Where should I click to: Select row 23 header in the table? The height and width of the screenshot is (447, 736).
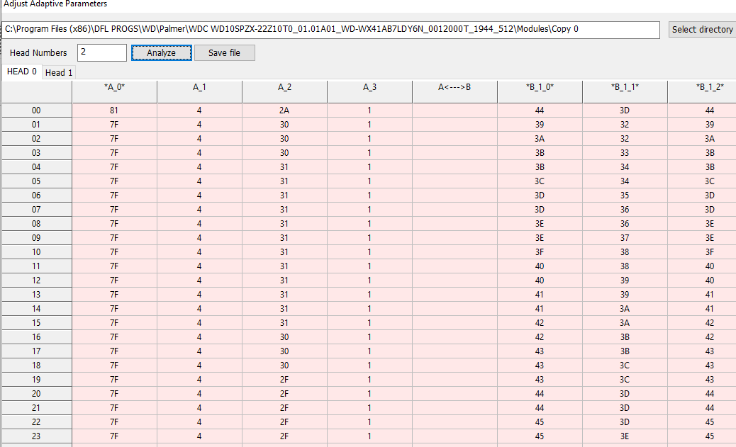tap(36, 436)
